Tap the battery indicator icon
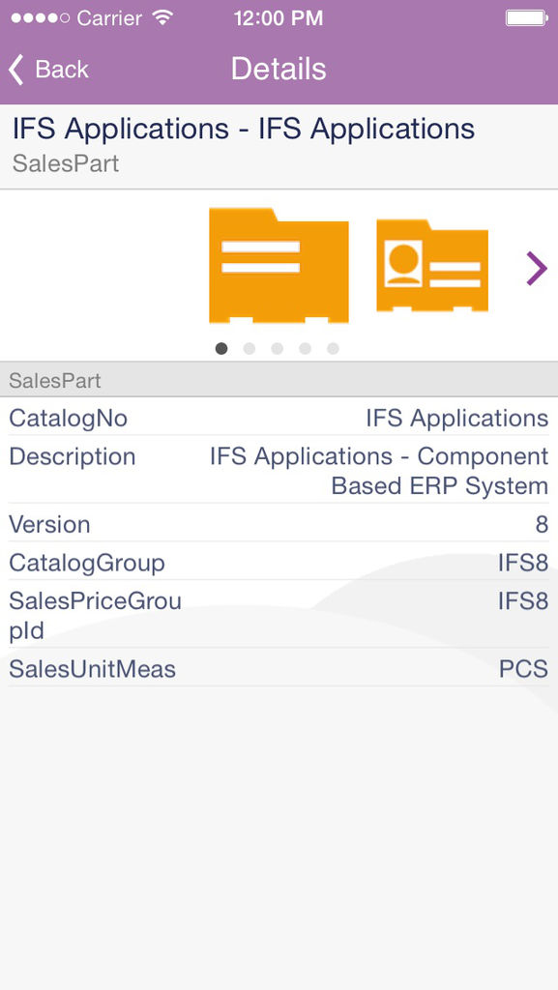 (x=526, y=17)
